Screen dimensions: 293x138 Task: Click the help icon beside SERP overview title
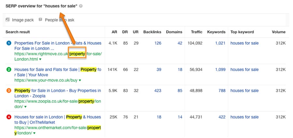(81, 6)
